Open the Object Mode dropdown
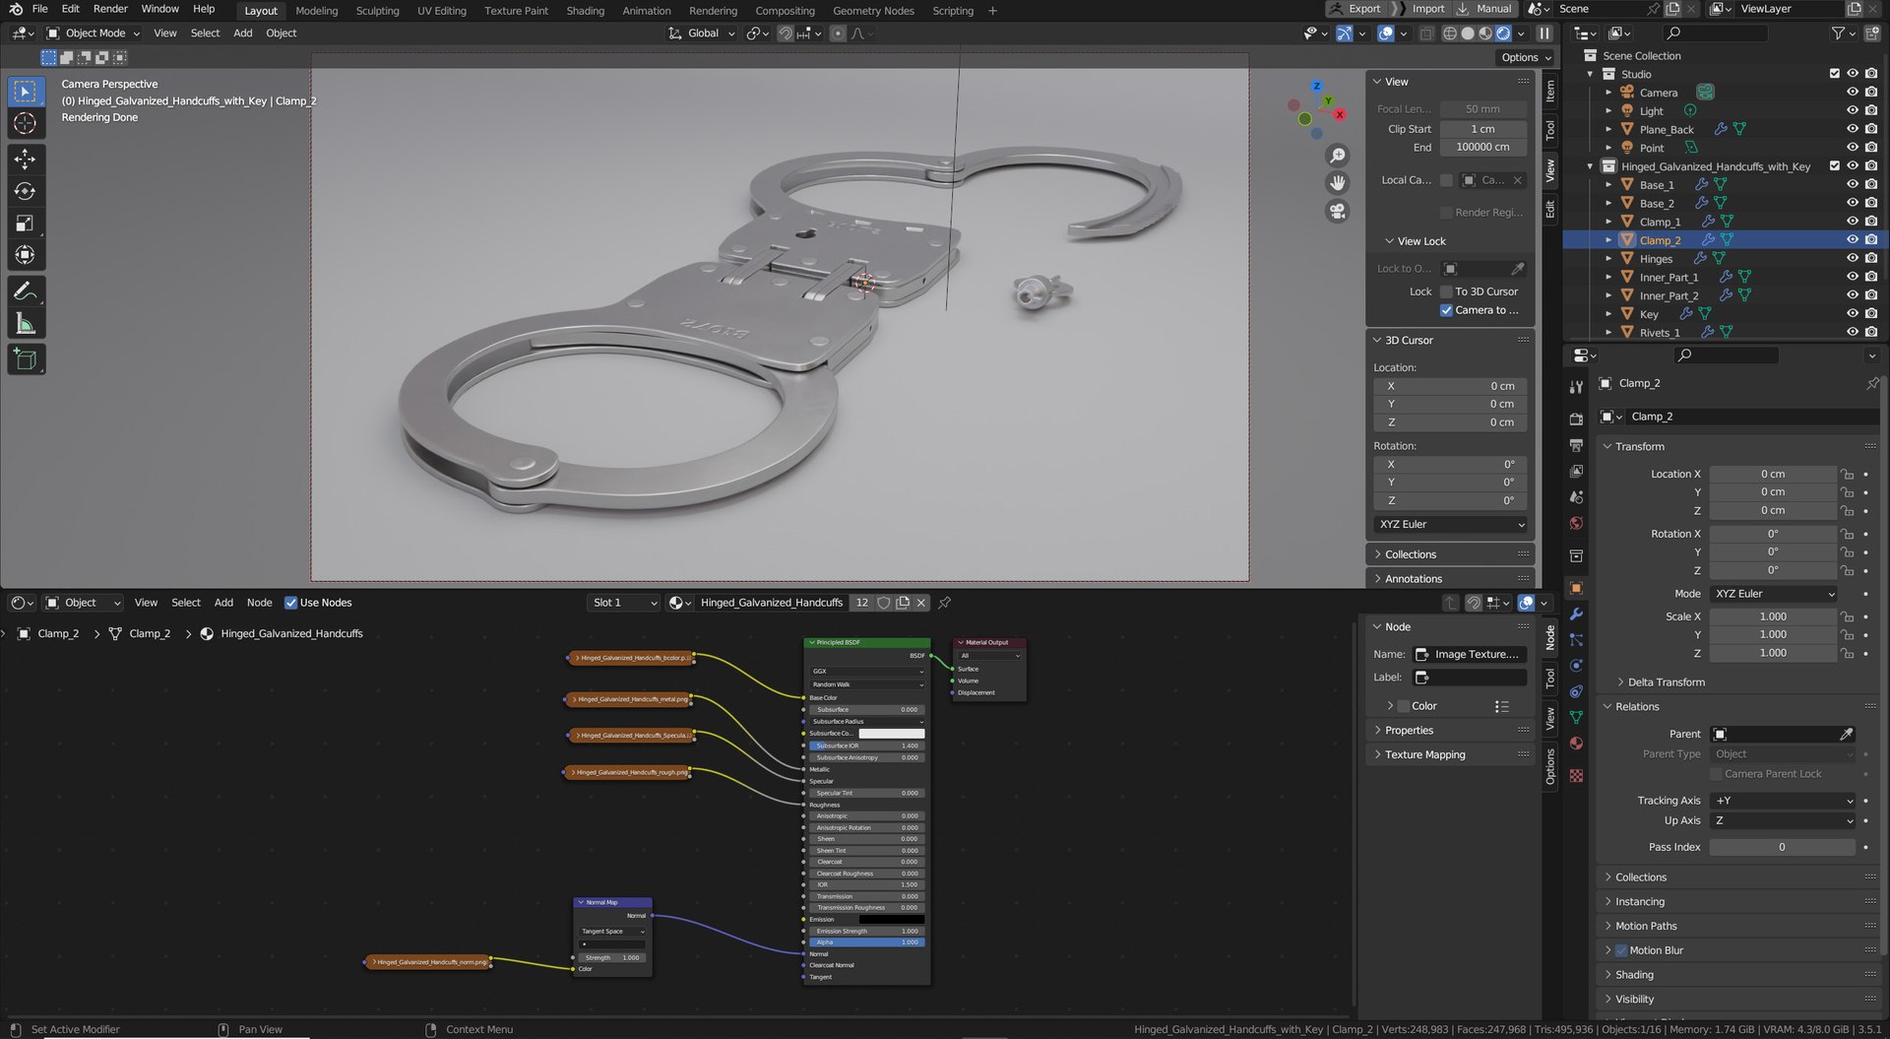 tap(94, 33)
